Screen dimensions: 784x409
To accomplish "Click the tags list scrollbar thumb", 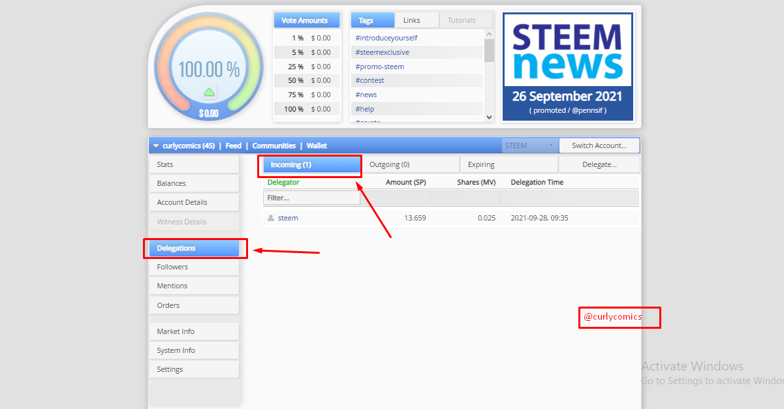I will (x=489, y=50).
